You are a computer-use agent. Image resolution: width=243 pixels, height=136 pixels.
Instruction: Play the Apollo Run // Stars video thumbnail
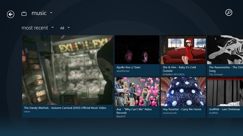[137, 50]
